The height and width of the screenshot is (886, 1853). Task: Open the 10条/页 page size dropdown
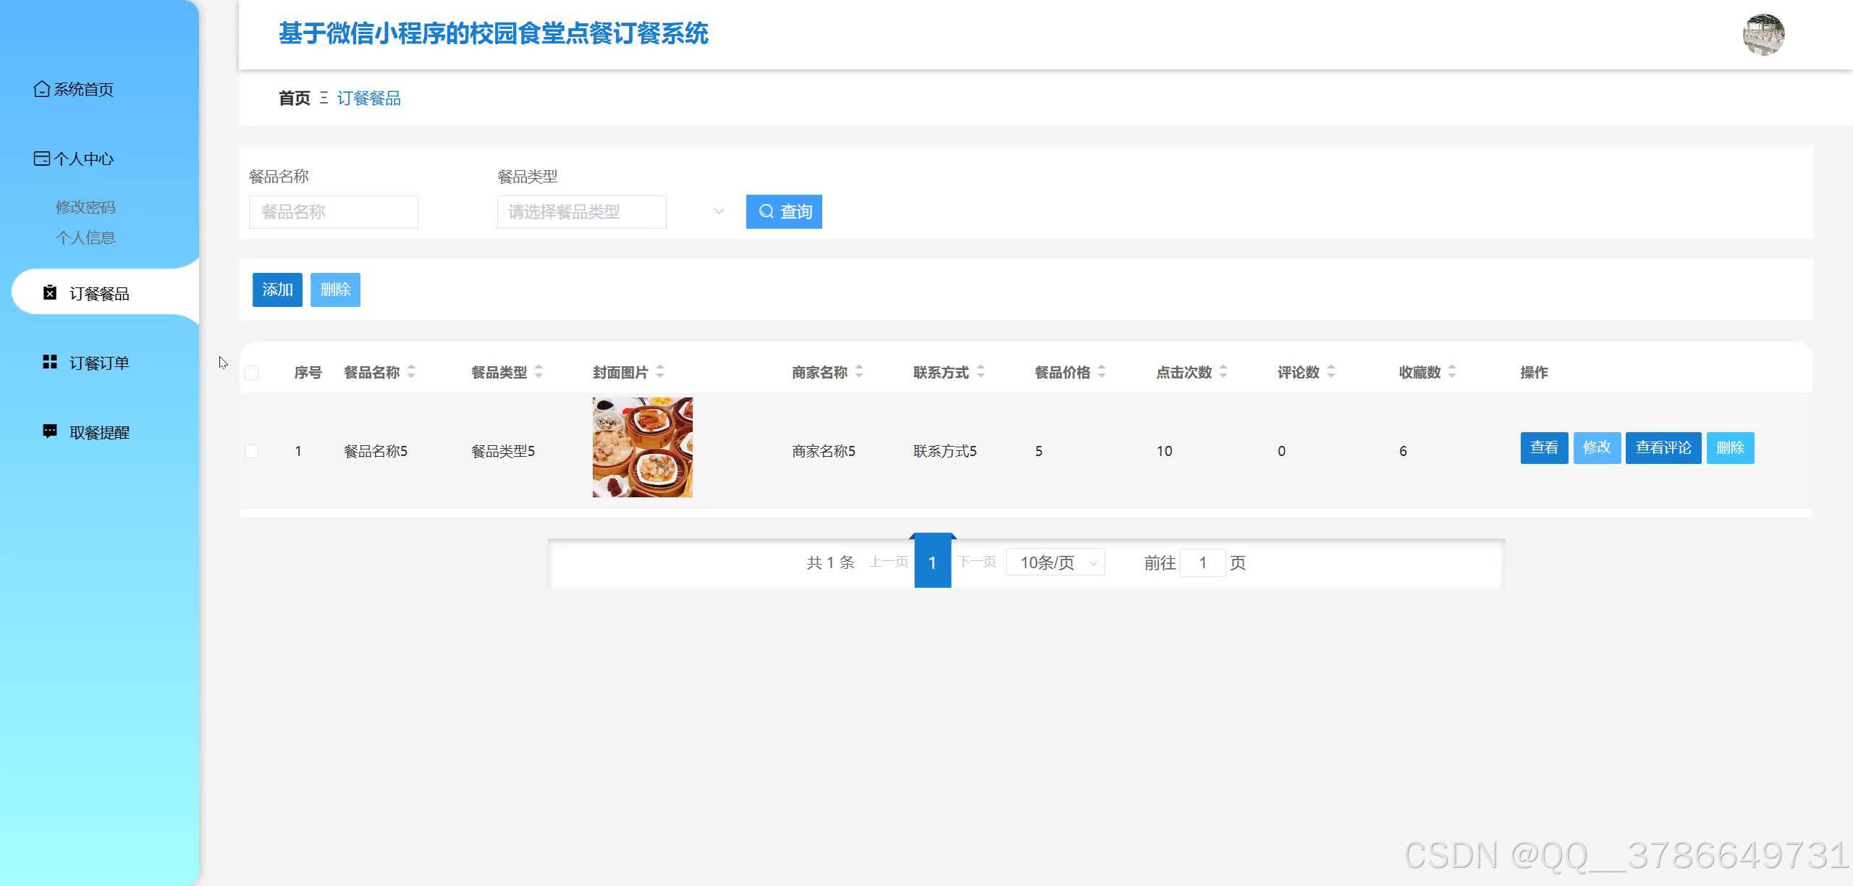pyautogui.click(x=1055, y=562)
